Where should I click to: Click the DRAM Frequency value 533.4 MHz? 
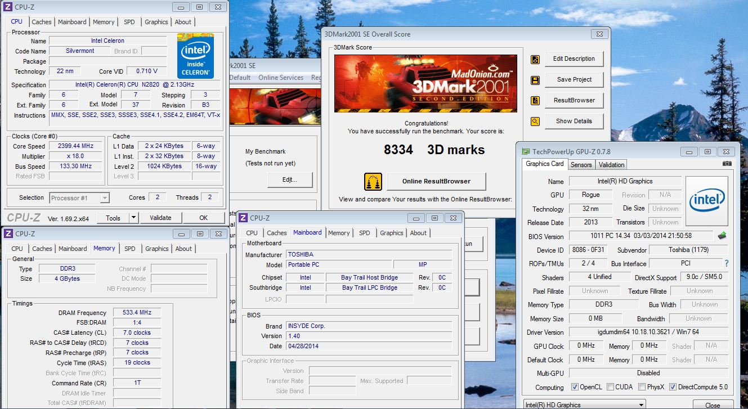[x=137, y=313]
